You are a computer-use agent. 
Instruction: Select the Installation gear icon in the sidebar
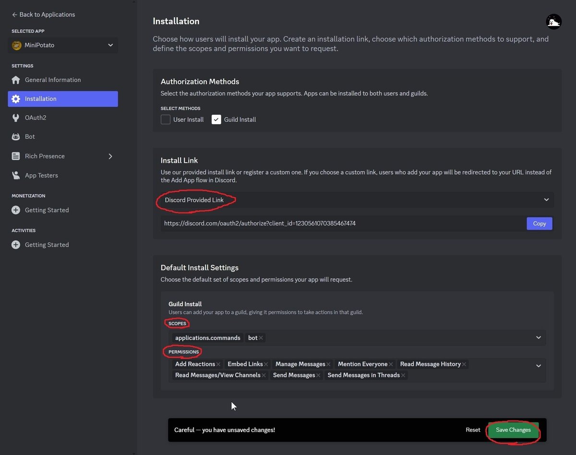(16, 98)
